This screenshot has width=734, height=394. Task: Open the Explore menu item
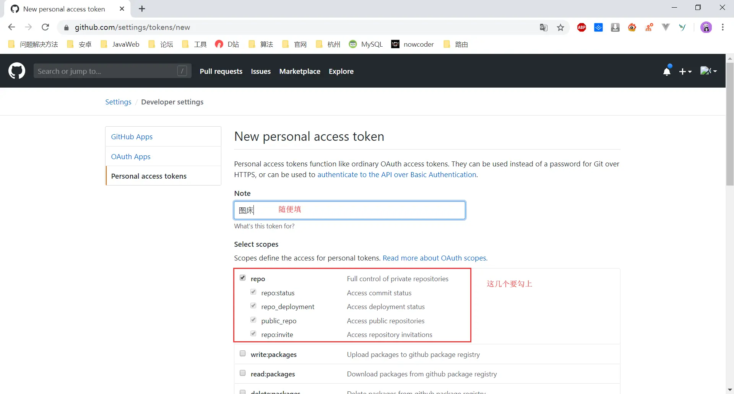341,71
